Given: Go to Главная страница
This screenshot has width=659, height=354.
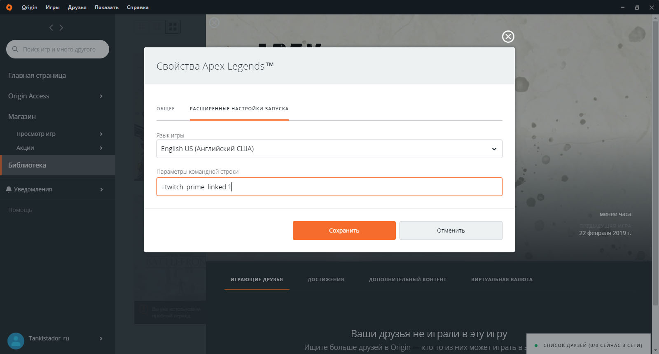Looking at the screenshot, I should pyautogui.click(x=37, y=75).
